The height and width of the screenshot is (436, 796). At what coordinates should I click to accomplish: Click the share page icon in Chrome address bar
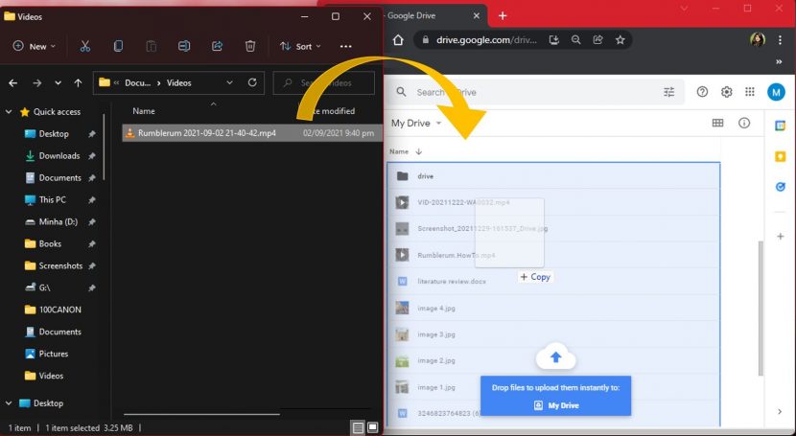point(598,39)
